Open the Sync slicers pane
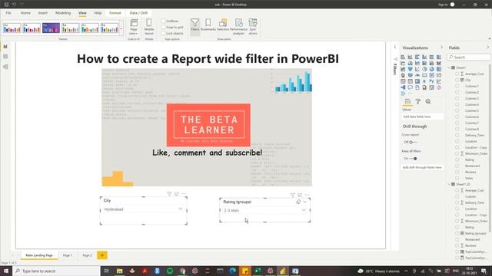492x276 pixels. tap(253, 26)
